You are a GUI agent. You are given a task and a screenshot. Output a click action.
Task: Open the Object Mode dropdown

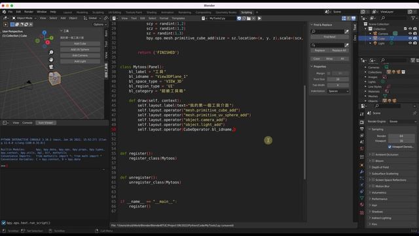(x=24, y=18)
